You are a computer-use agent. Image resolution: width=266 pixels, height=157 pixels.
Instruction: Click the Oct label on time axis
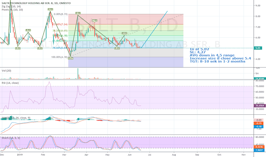(219, 155)
